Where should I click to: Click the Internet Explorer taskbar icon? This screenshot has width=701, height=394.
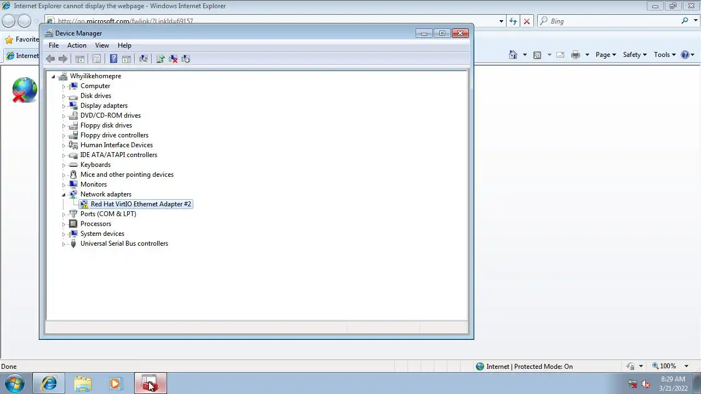(49, 384)
